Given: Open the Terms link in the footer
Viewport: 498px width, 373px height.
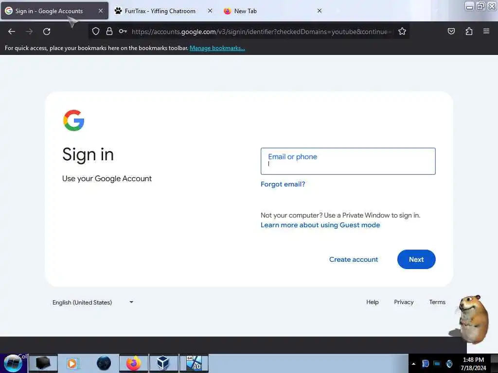Looking at the screenshot, I should 437,302.
